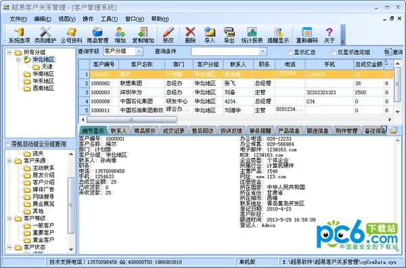Click the 导入 import icon
Image resolution: width=406 pixels, height=268 pixels.
210,35
